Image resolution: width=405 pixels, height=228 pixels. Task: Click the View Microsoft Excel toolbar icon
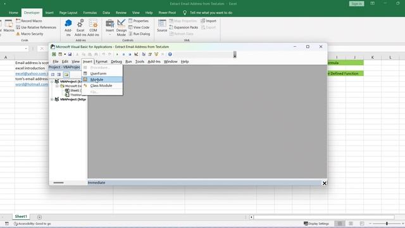(x=54, y=54)
